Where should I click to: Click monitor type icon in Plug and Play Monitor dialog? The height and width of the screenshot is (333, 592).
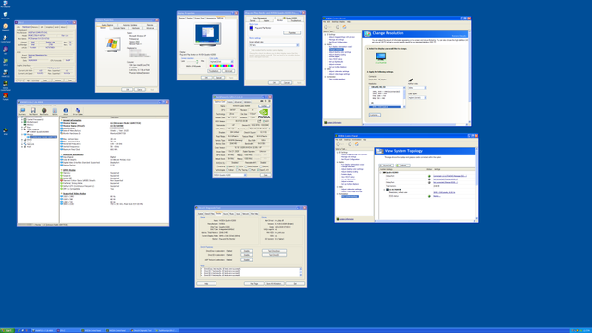(252, 28)
